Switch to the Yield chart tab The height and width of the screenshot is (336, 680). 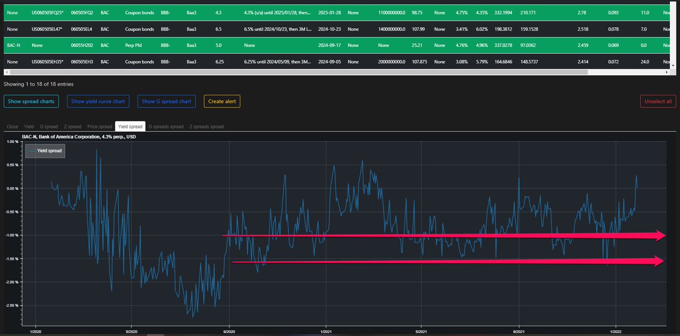(29, 126)
